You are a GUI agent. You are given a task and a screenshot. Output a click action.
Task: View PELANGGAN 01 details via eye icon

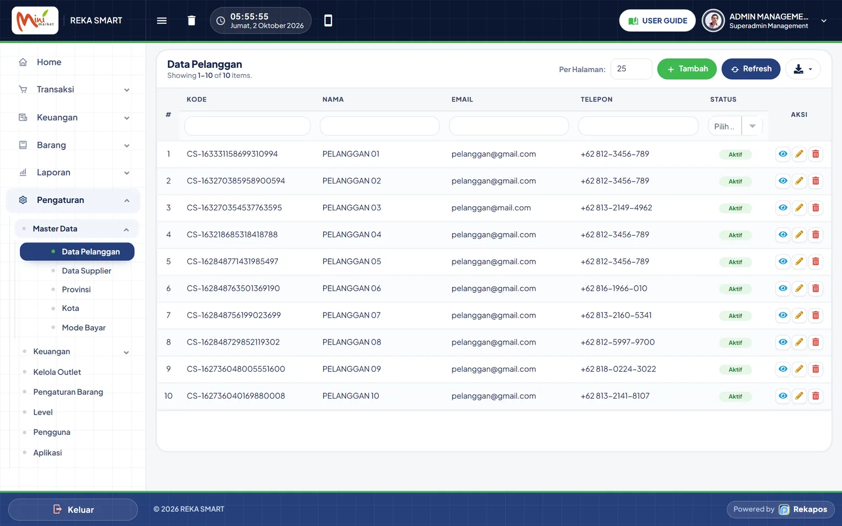click(x=783, y=154)
